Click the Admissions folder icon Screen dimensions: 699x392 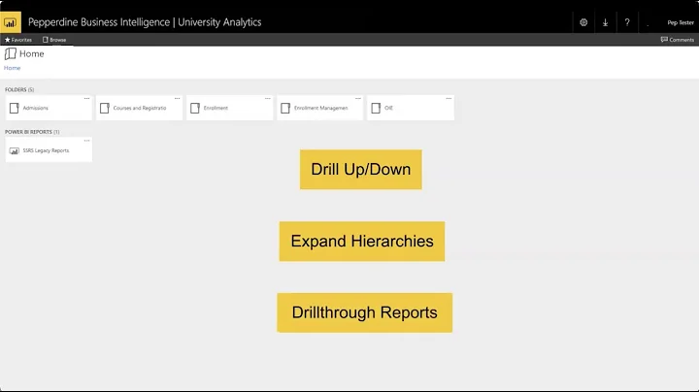pyautogui.click(x=15, y=109)
